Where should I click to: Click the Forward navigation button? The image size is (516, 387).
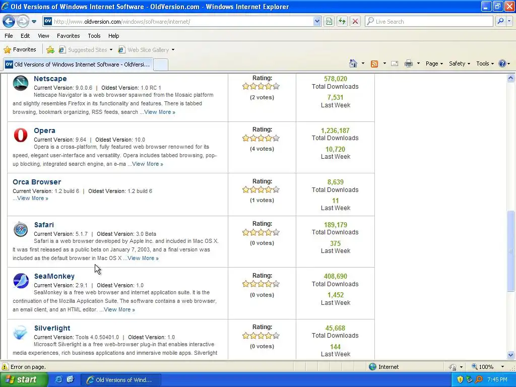coord(23,21)
